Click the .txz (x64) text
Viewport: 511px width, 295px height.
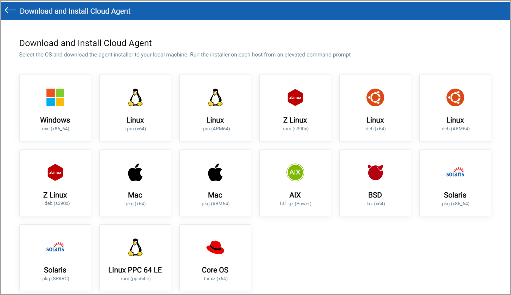point(375,204)
